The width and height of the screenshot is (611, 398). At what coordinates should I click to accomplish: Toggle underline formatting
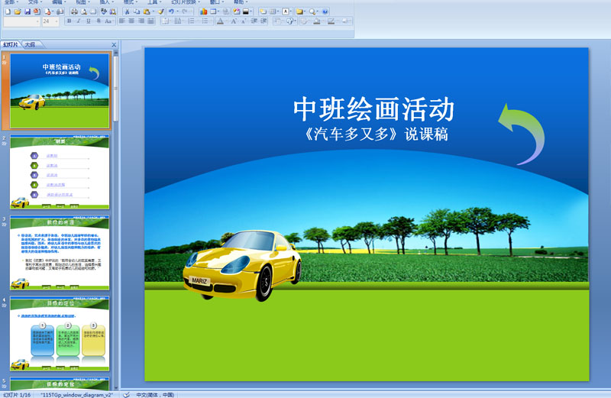coord(89,21)
